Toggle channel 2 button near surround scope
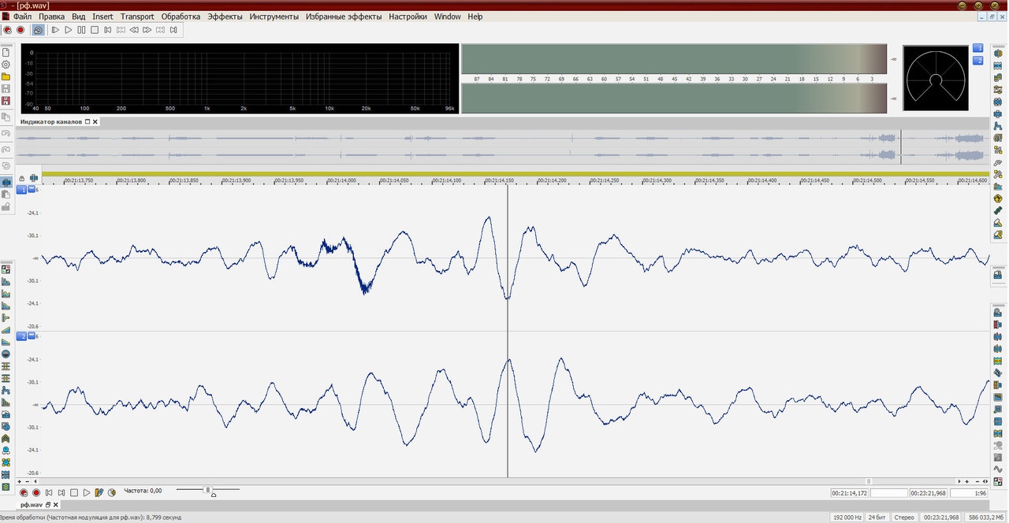The image size is (1009, 523). point(978,61)
